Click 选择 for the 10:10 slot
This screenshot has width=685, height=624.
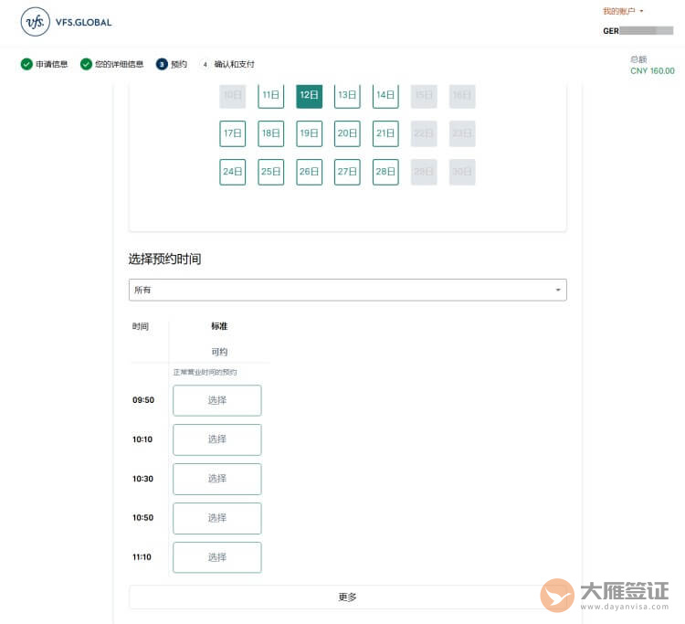tap(217, 439)
